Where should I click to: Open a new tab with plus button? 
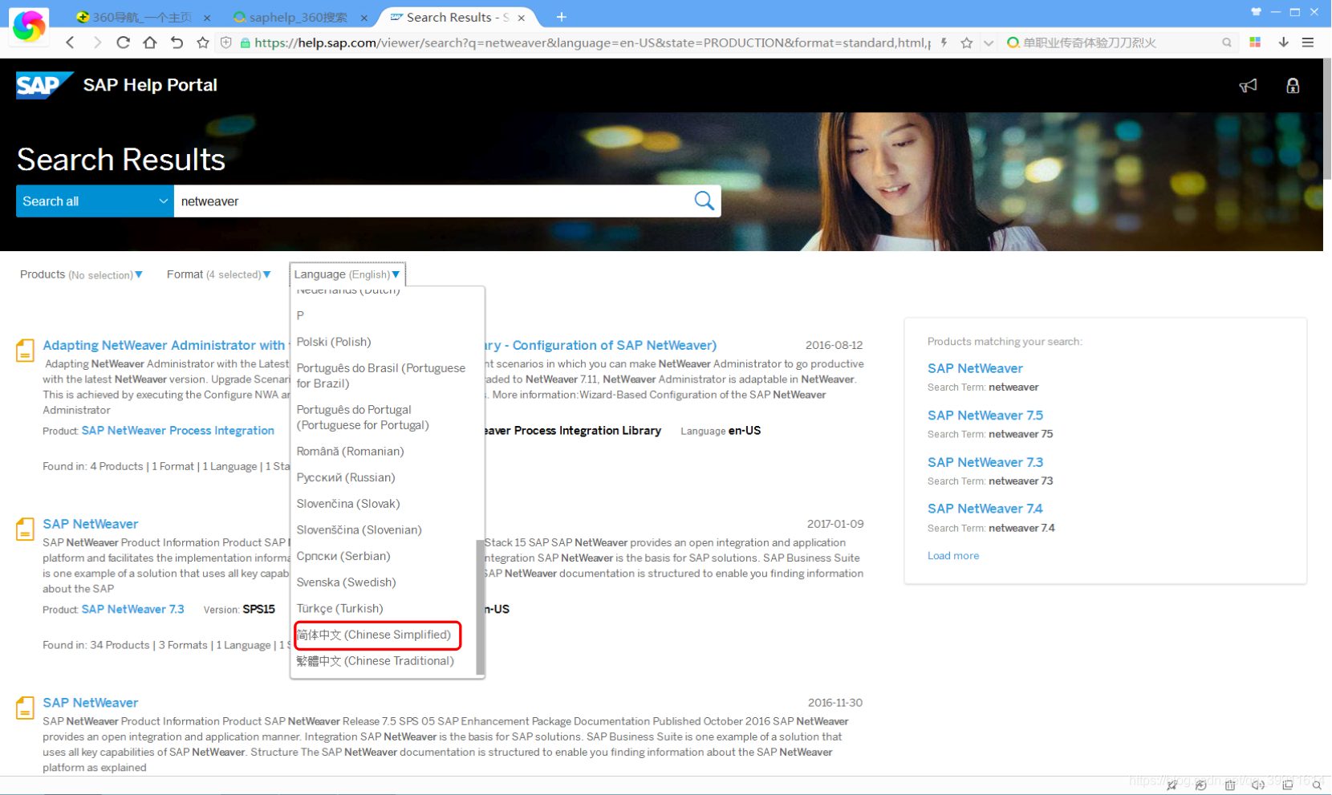click(561, 17)
